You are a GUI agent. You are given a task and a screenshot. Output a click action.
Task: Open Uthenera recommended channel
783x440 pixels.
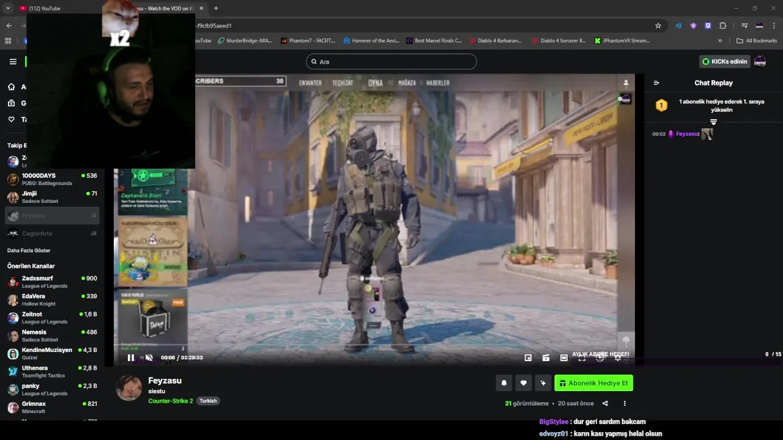coord(53,372)
